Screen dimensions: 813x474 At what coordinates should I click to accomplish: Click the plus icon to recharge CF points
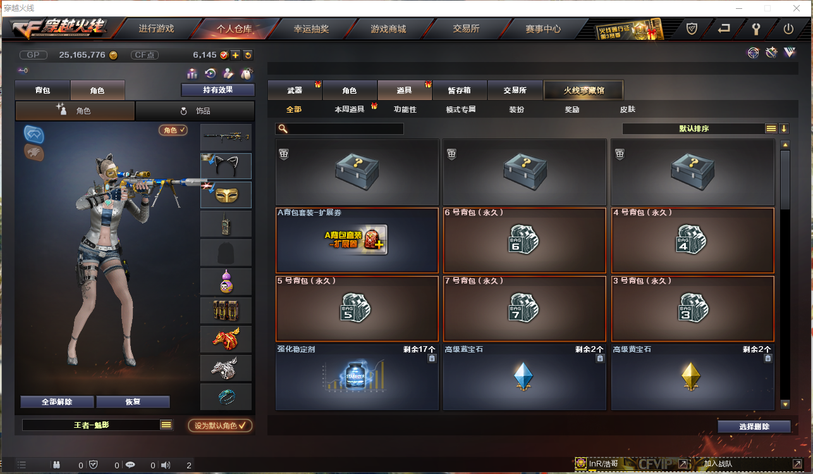pos(235,55)
